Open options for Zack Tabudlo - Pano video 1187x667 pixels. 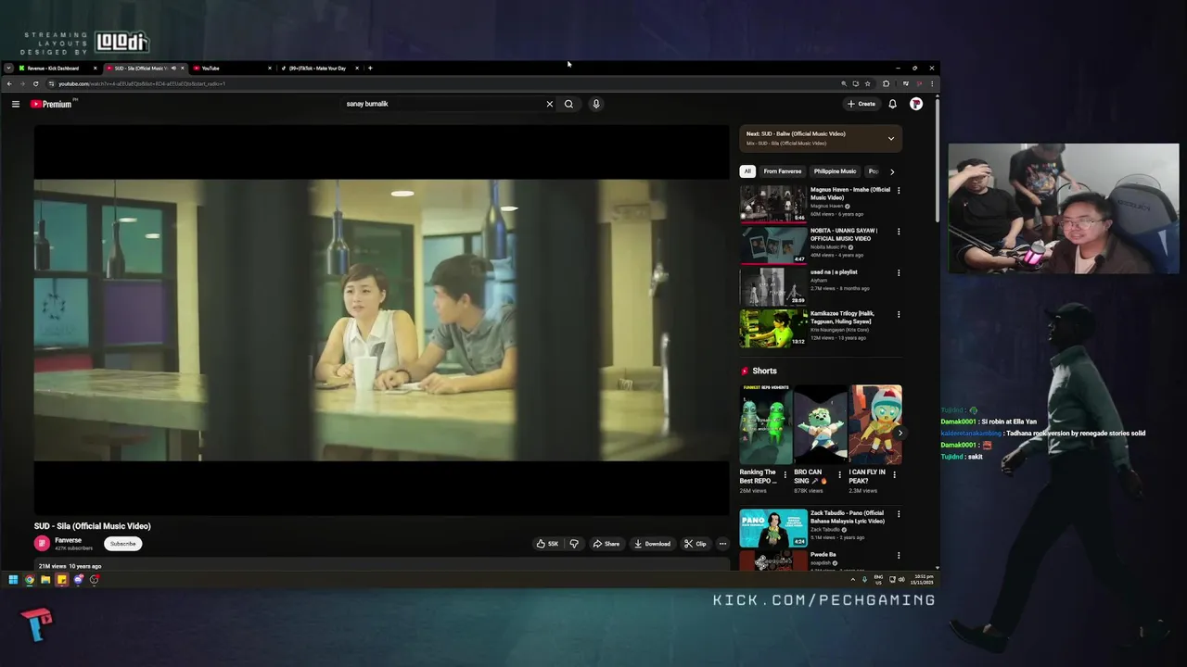tap(898, 514)
